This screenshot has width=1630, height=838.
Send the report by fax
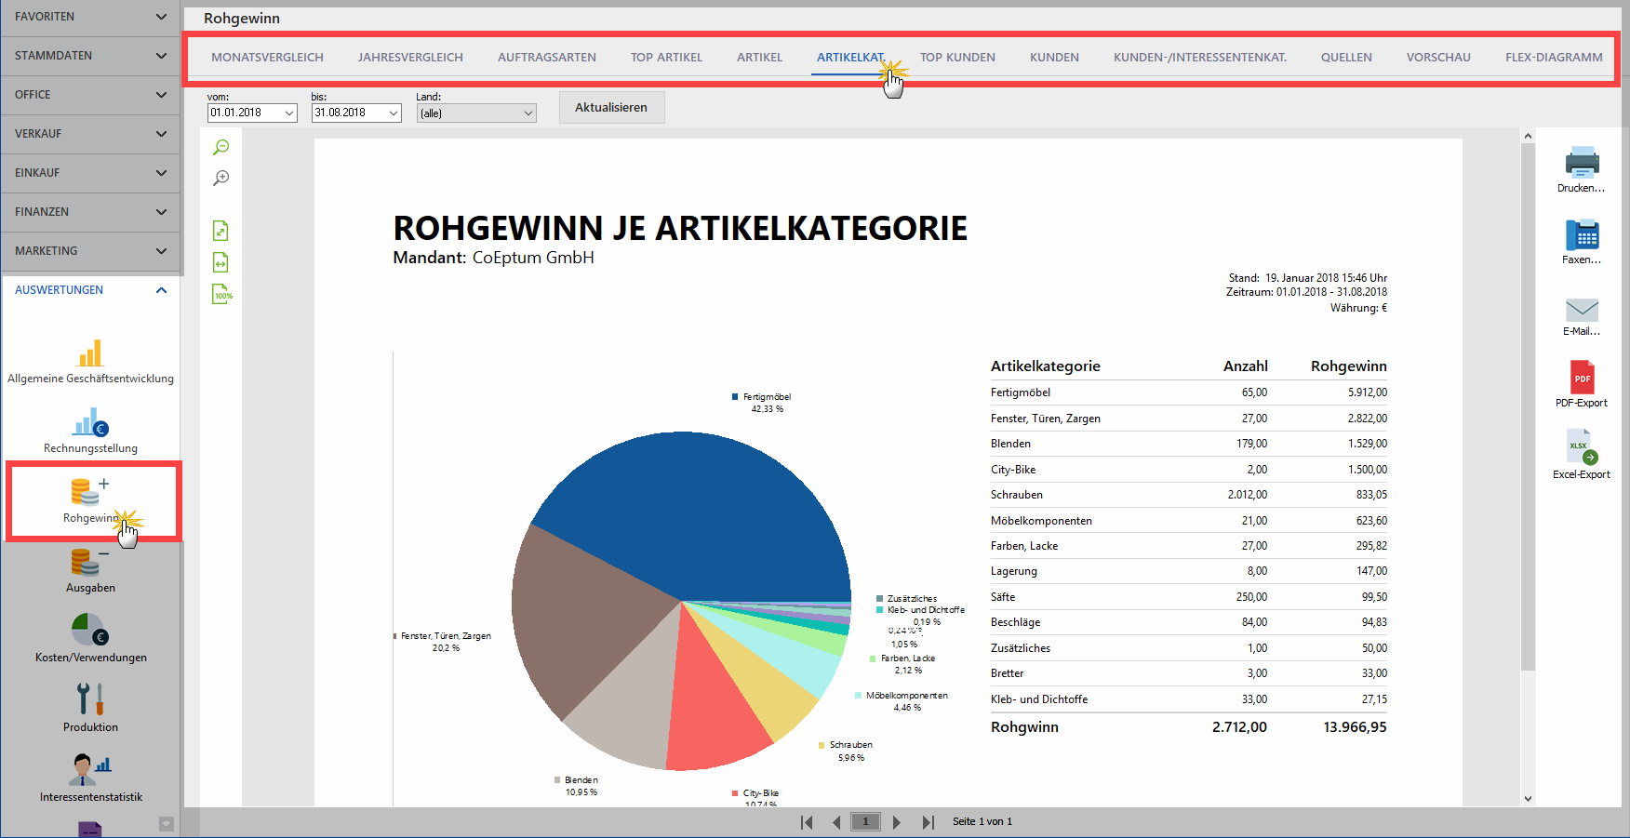pos(1582,242)
